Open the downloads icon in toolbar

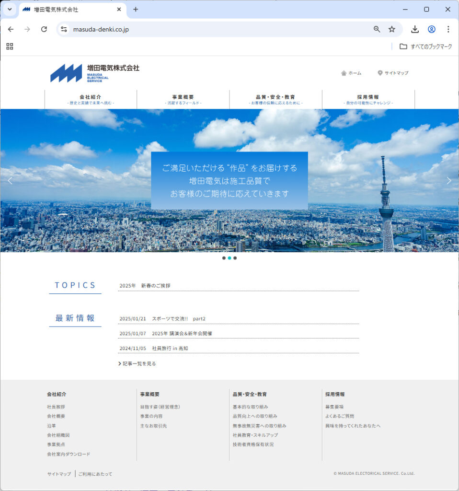pyautogui.click(x=415, y=29)
